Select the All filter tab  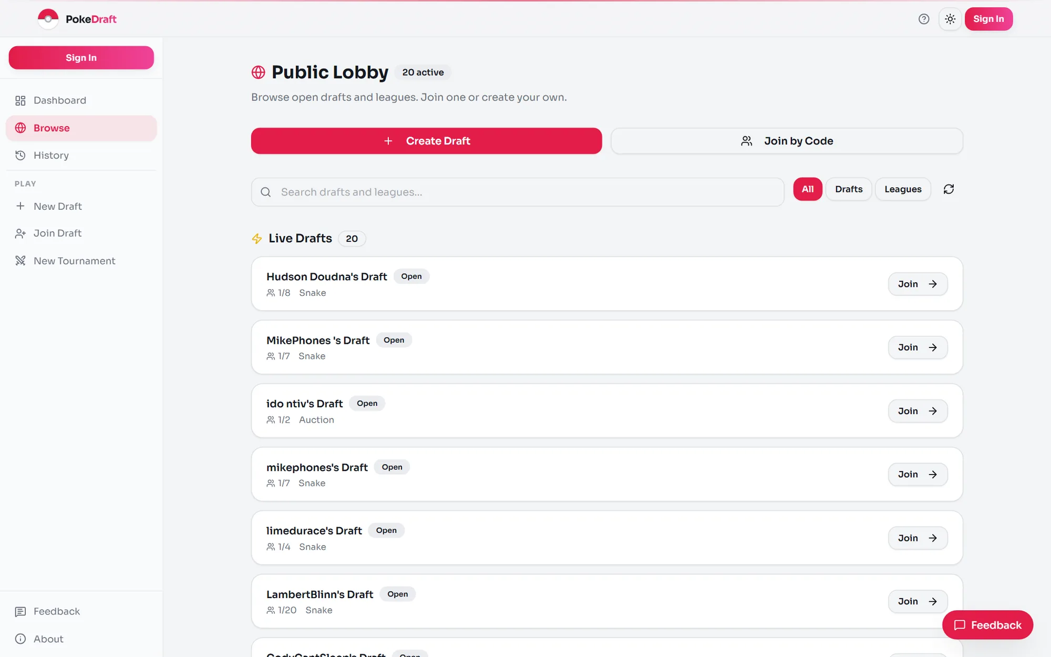pyautogui.click(x=808, y=189)
